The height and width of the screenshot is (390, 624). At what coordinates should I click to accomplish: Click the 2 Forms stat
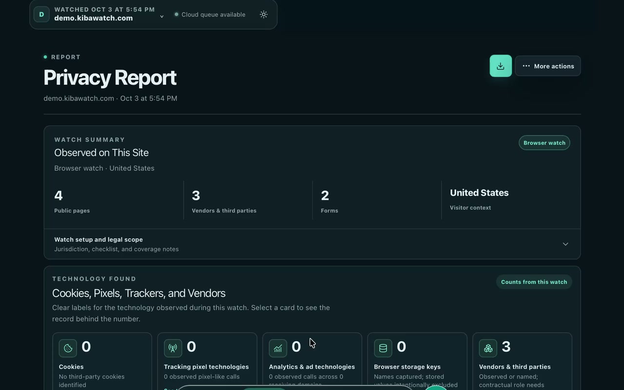pos(330,201)
